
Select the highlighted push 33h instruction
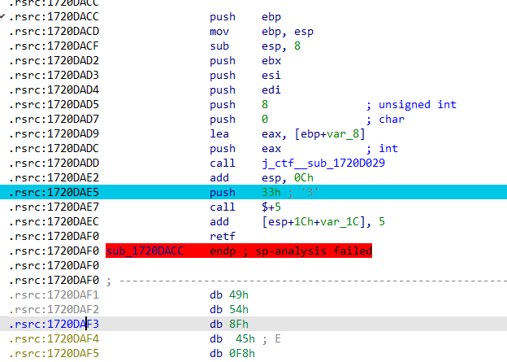(x=222, y=193)
